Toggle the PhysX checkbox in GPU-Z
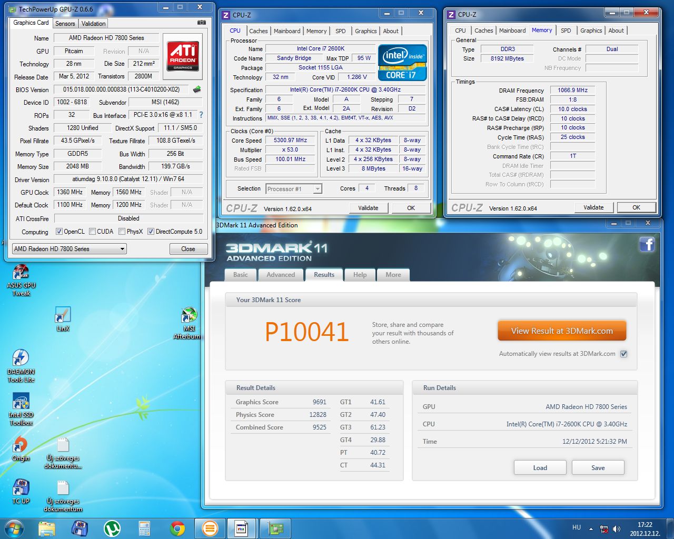This screenshot has height=539, width=674. [x=122, y=232]
